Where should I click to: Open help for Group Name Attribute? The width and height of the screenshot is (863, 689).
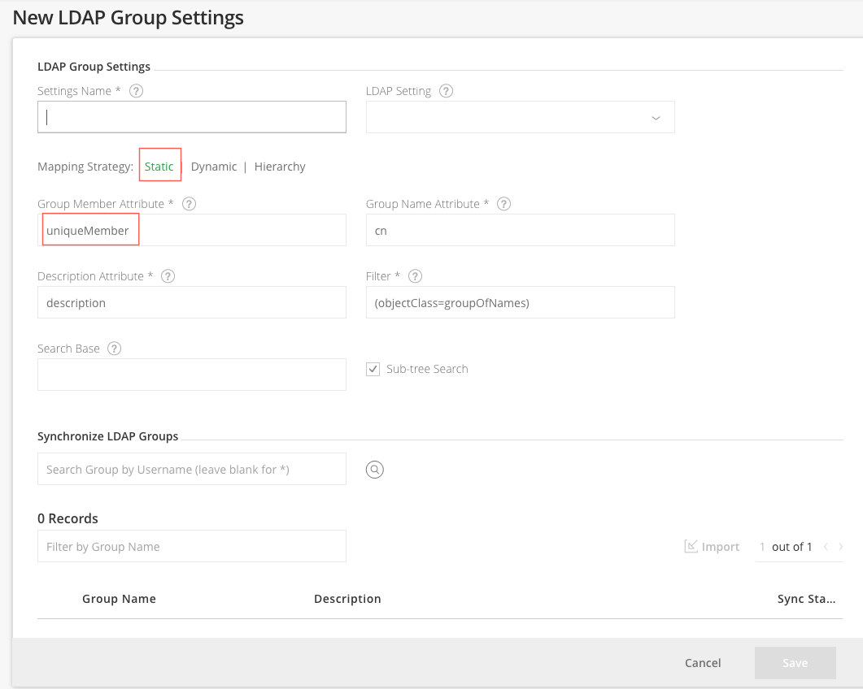pyautogui.click(x=503, y=204)
